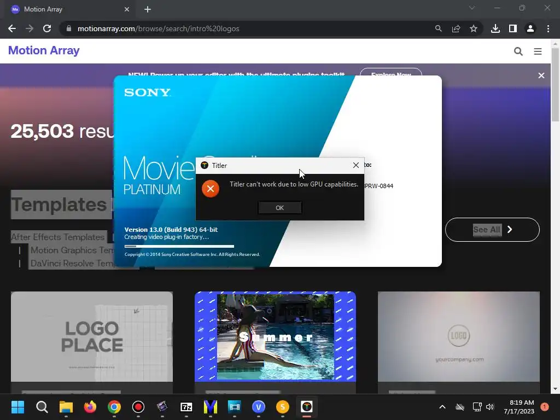
Task: Go back in Chrome
Action: [12, 28]
